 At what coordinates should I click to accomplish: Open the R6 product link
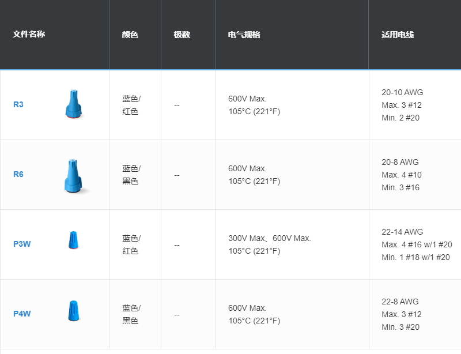(18, 175)
